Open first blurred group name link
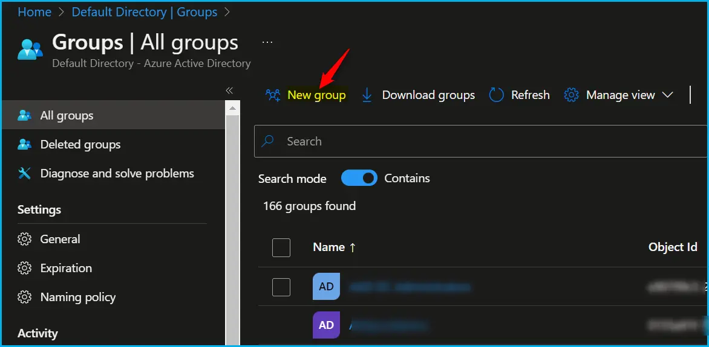The width and height of the screenshot is (709, 347). [x=410, y=287]
